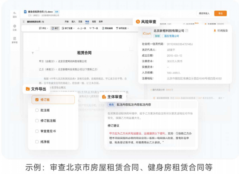Click the 乙方（承租方）line in document body
This screenshot has width=239, height=174.
(x=68, y=70)
